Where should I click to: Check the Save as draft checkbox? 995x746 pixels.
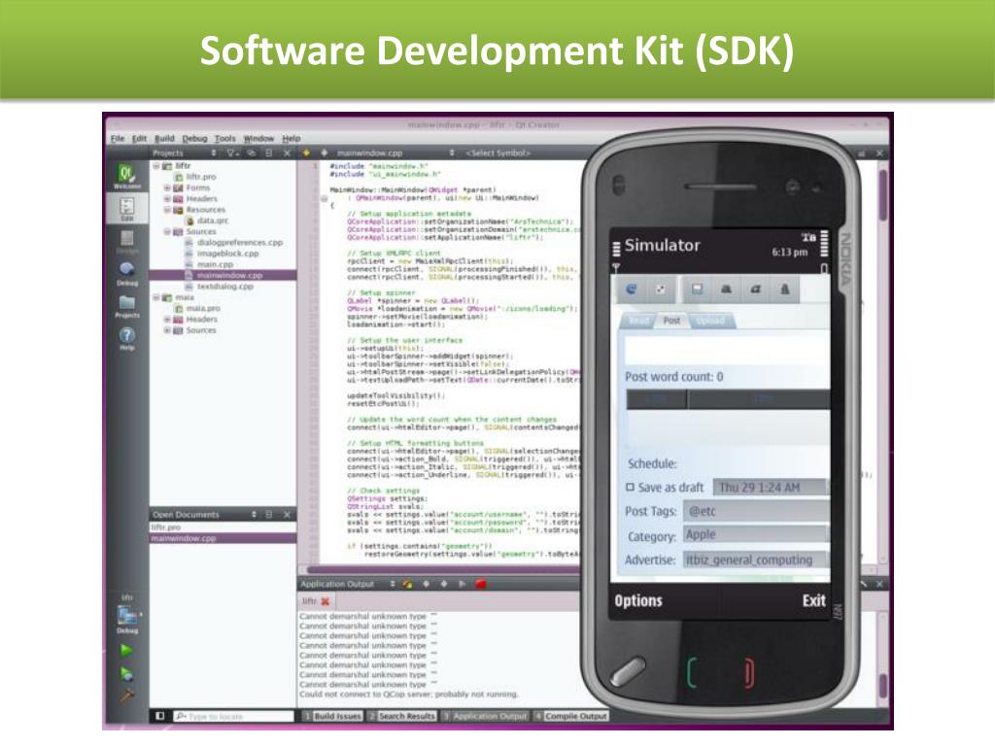click(x=630, y=488)
